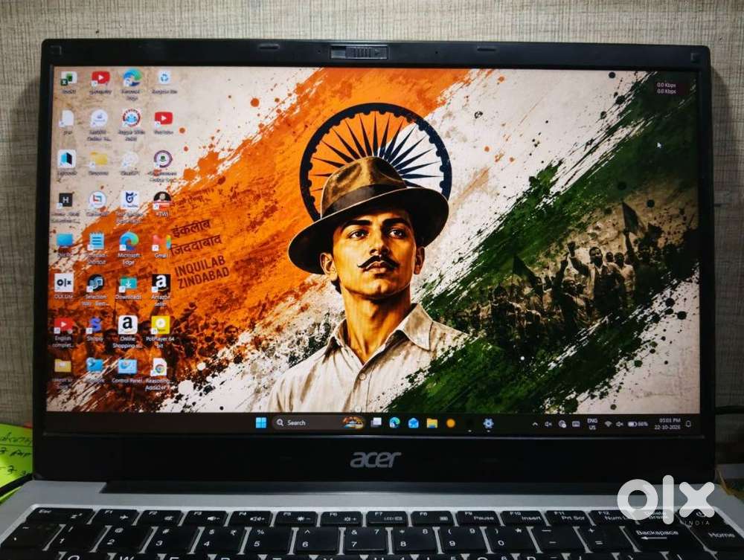The image size is (744, 560).
Task: Open Task View from the taskbar
Action: click(x=376, y=422)
